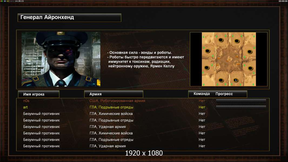Select the top-left start circle on minimap
Viewport: 288px width, 162px height.
[221, 40]
